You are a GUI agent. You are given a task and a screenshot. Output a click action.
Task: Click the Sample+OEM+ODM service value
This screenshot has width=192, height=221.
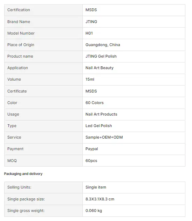click(104, 138)
